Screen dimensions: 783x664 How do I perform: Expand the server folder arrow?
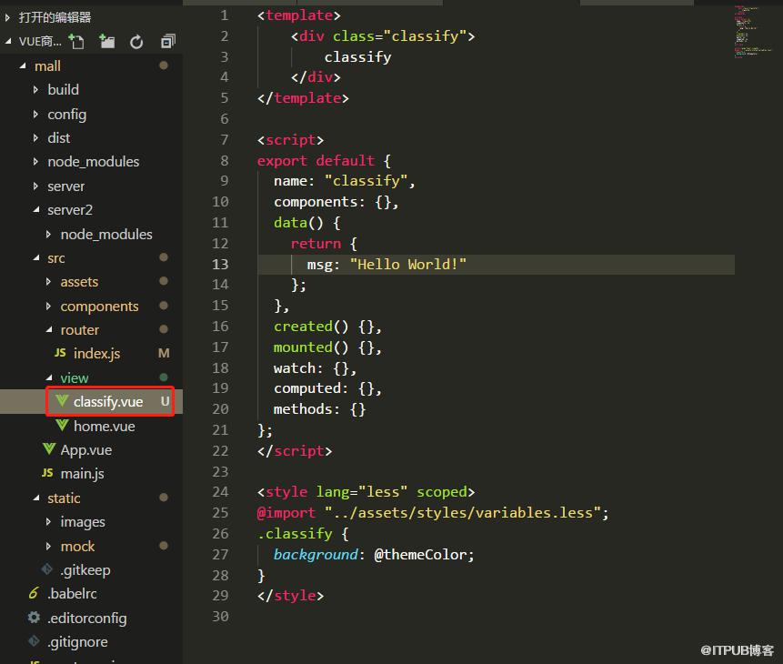35,186
